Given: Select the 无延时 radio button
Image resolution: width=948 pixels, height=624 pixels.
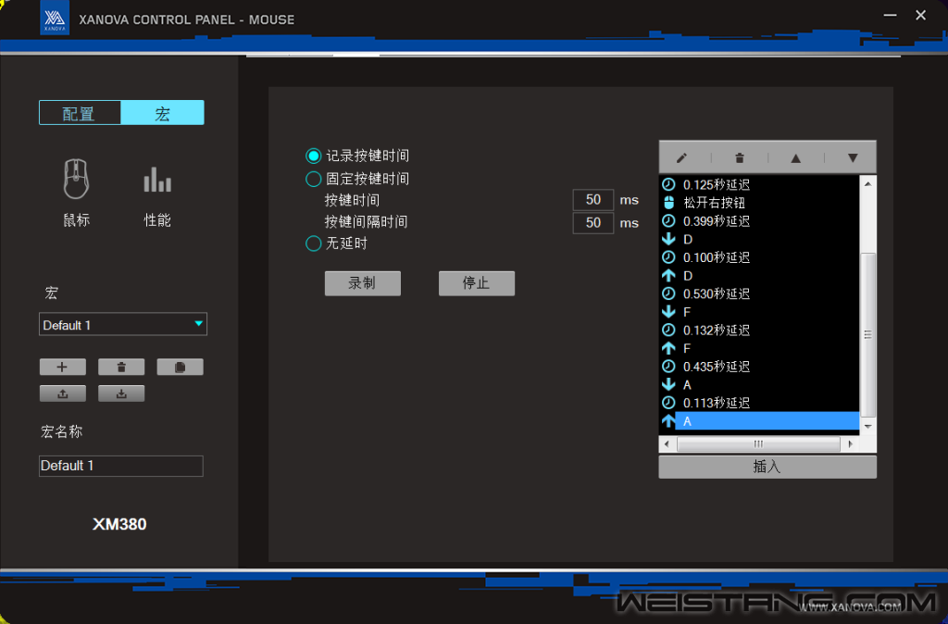Looking at the screenshot, I should [x=313, y=243].
